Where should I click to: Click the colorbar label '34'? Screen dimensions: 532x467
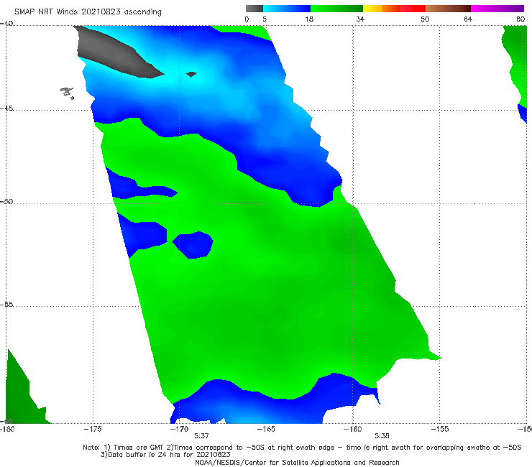pos(360,19)
